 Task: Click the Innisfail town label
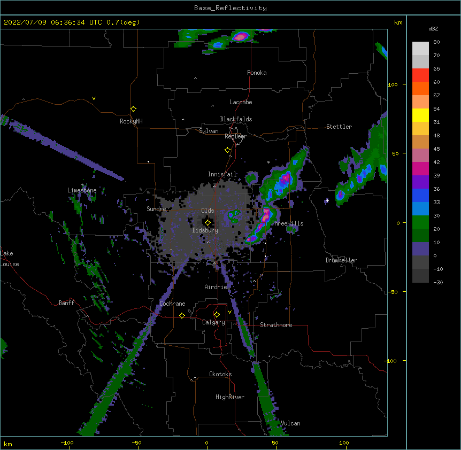[x=222, y=174]
